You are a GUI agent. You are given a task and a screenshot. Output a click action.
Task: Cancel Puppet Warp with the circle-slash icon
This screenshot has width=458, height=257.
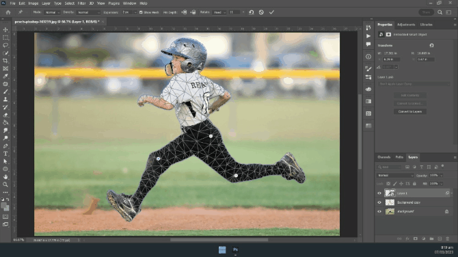[x=261, y=12]
